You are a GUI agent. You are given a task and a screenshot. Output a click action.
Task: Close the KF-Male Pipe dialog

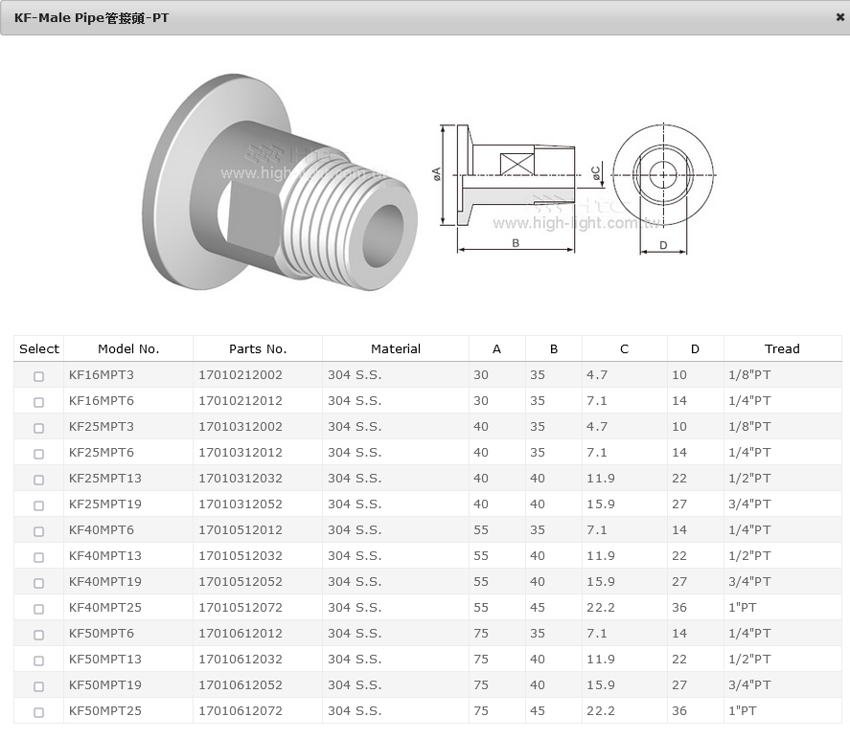pyautogui.click(x=839, y=17)
